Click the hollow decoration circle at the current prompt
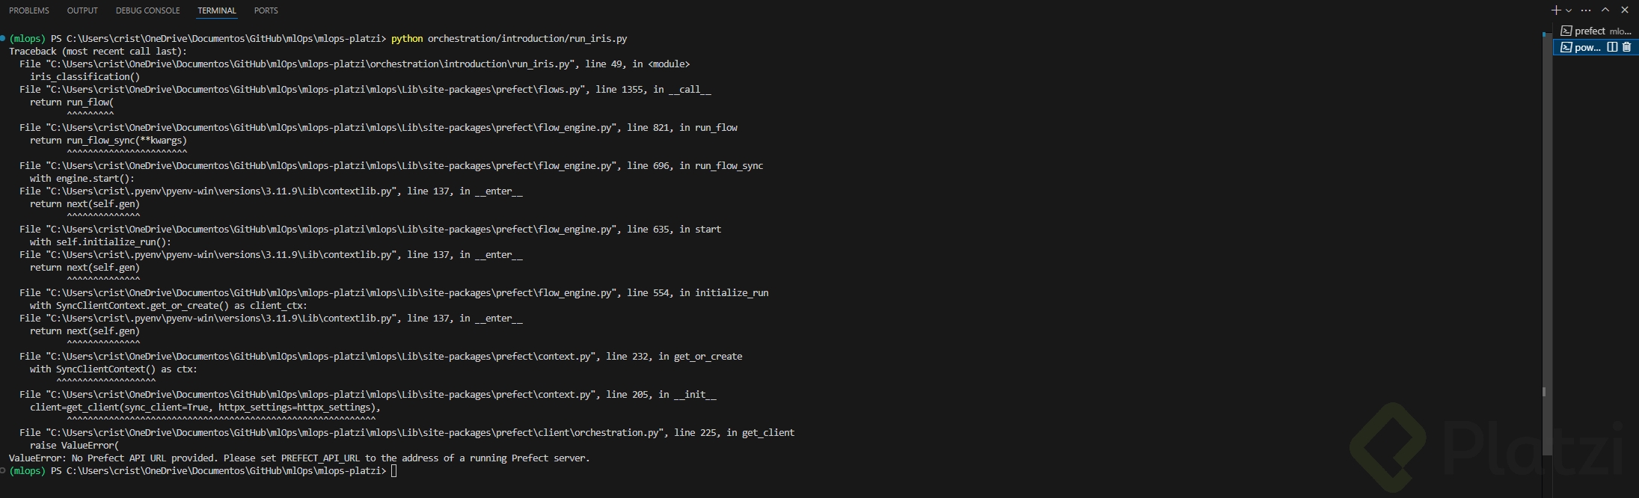 pos(3,471)
